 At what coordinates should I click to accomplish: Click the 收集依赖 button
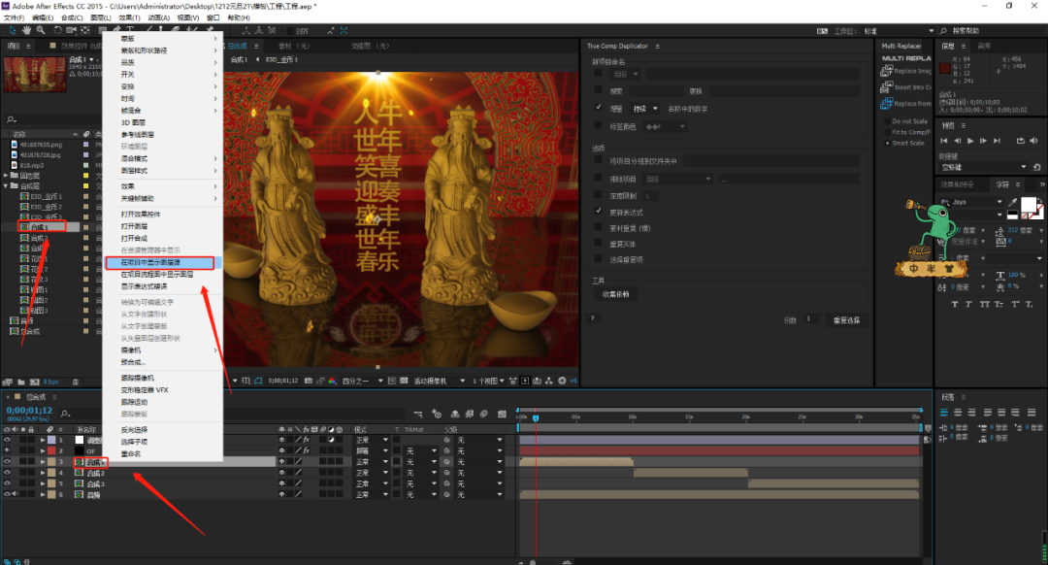[615, 294]
